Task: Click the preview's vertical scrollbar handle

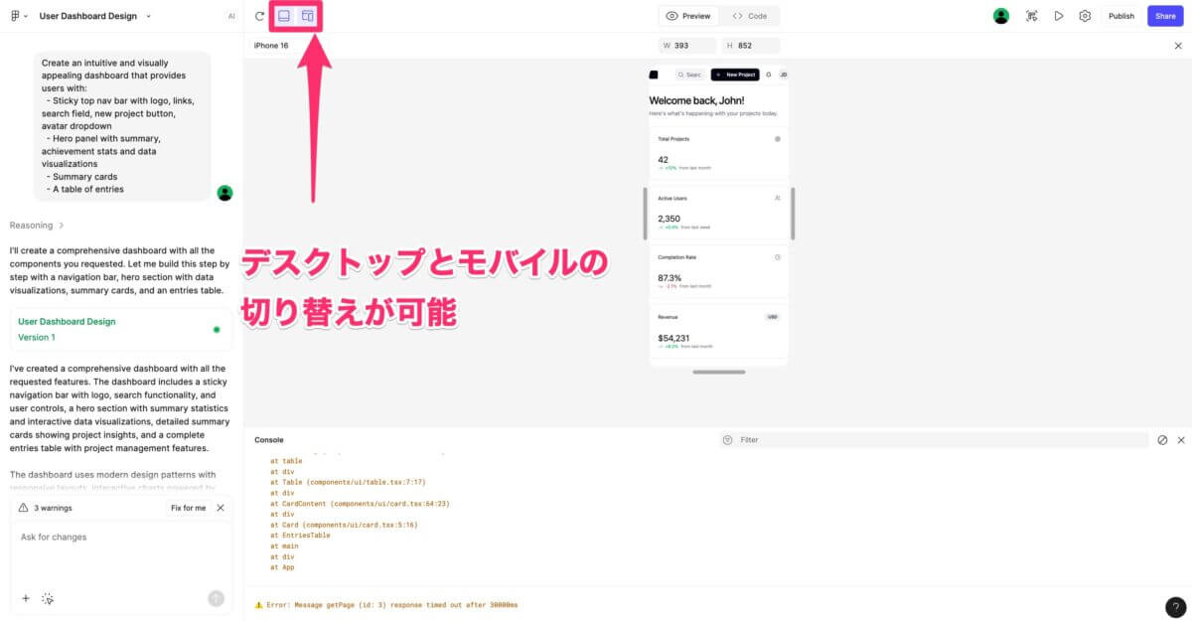Action: click(792, 214)
